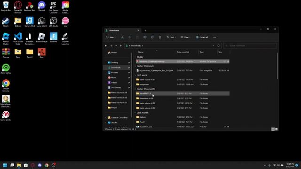
Task: Click the Copy icon in Explorer toolbar
Action: pyautogui.click(x=130, y=37)
